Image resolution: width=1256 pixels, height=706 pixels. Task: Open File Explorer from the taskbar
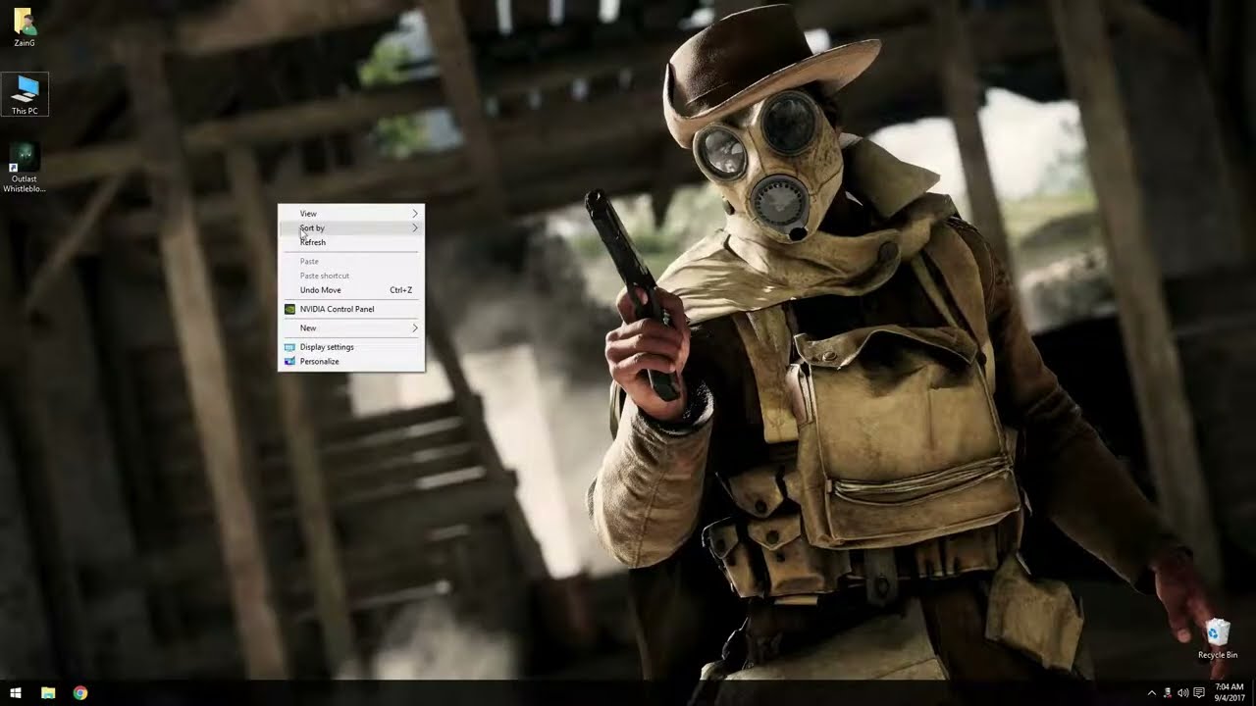point(48,692)
